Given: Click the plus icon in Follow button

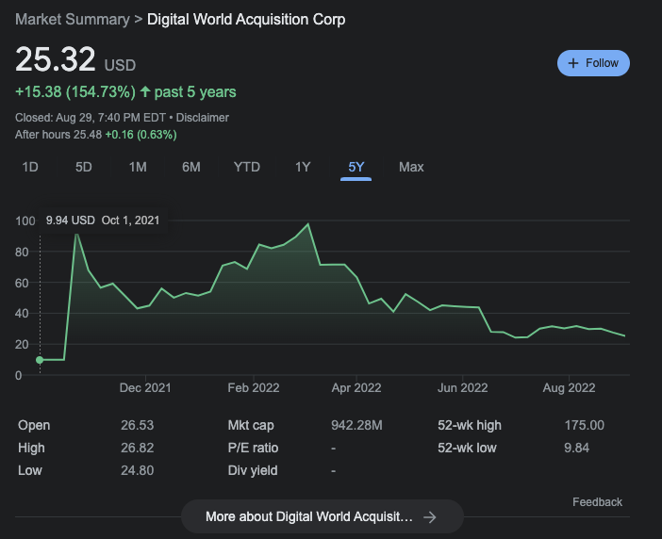Looking at the screenshot, I should 573,63.
